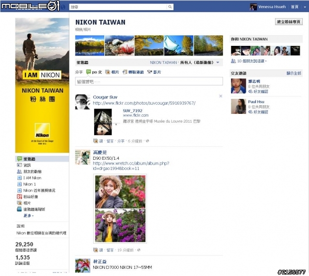This screenshot has height=276, width=309.
Task: Click 分享 on Cougar Suv post
Action: [121, 141]
